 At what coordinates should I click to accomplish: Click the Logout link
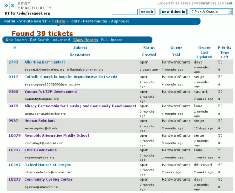pyautogui.click(x=226, y=3)
